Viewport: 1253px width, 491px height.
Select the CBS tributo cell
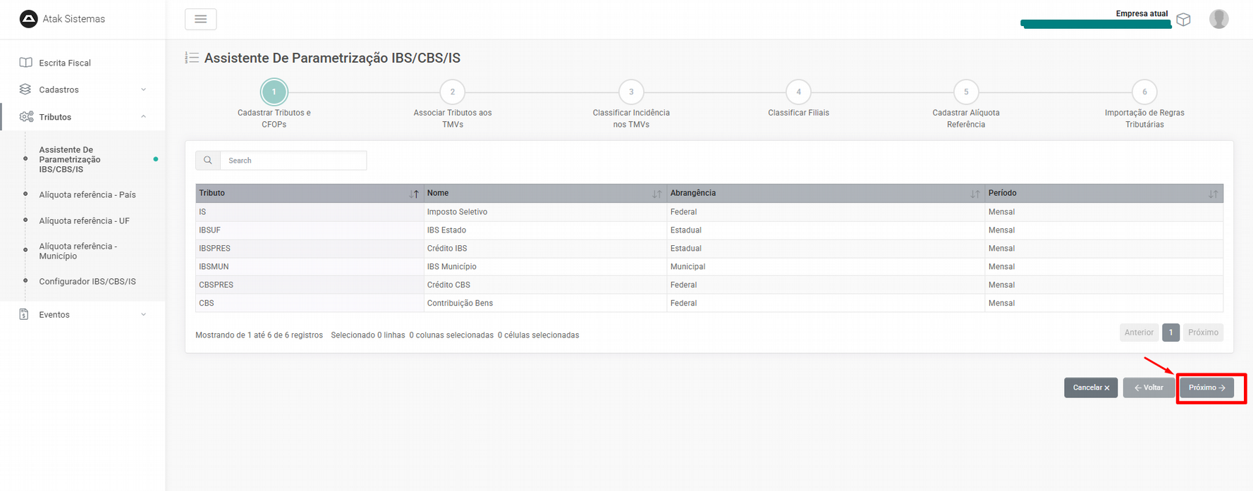[x=310, y=304]
